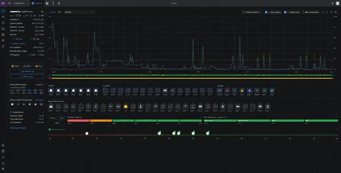
Task: Open the STUN icon in Top Apps
Action: click(x=272, y=91)
